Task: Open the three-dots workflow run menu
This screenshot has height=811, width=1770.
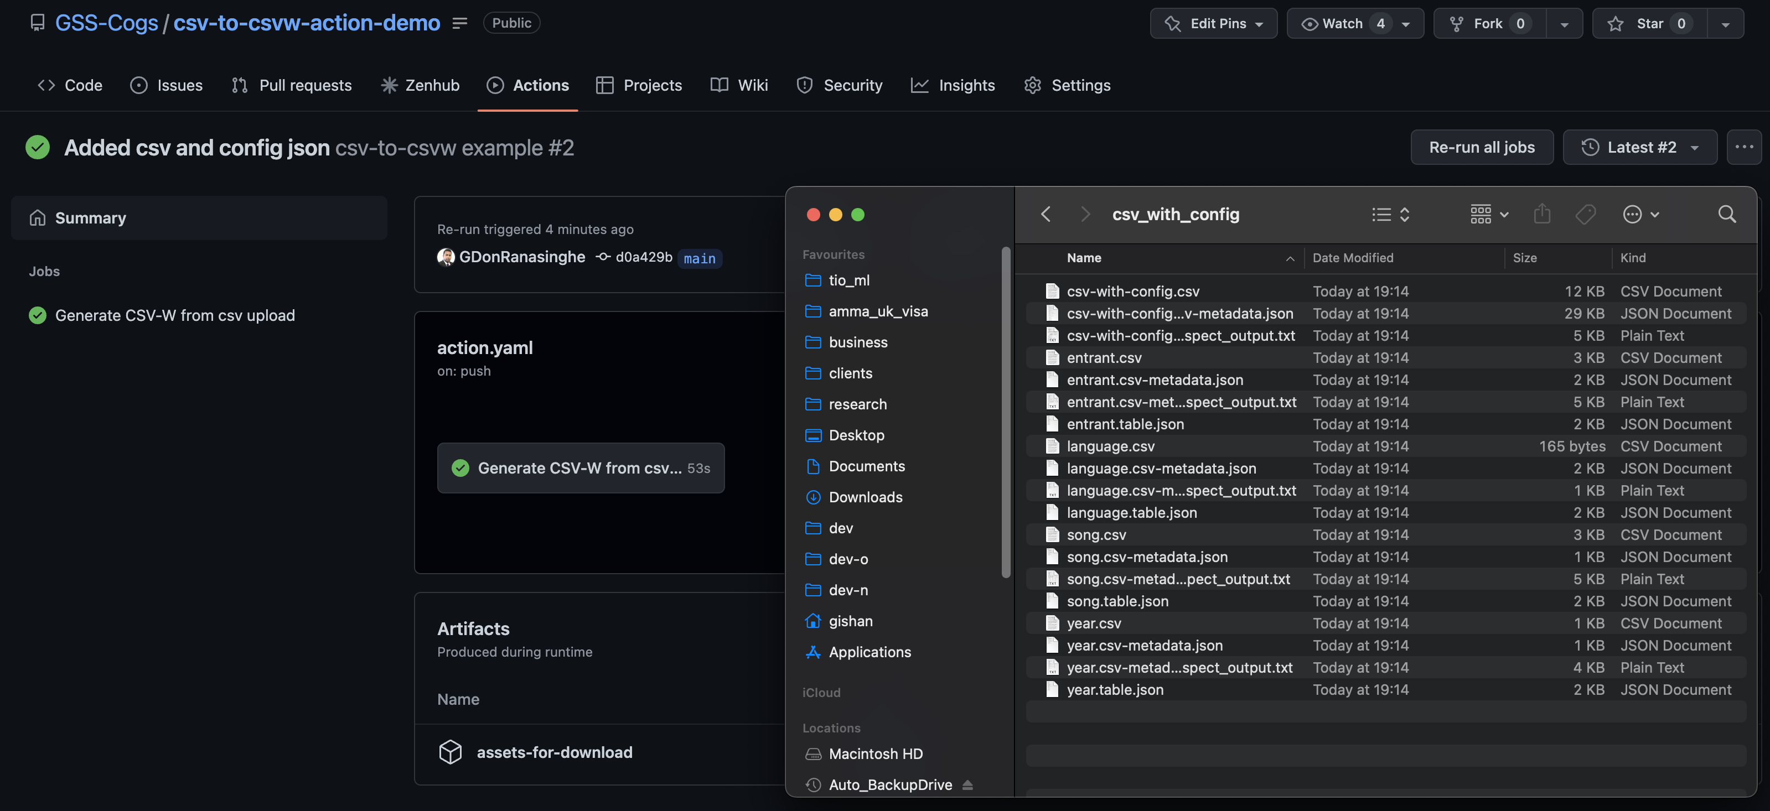Action: click(1743, 147)
